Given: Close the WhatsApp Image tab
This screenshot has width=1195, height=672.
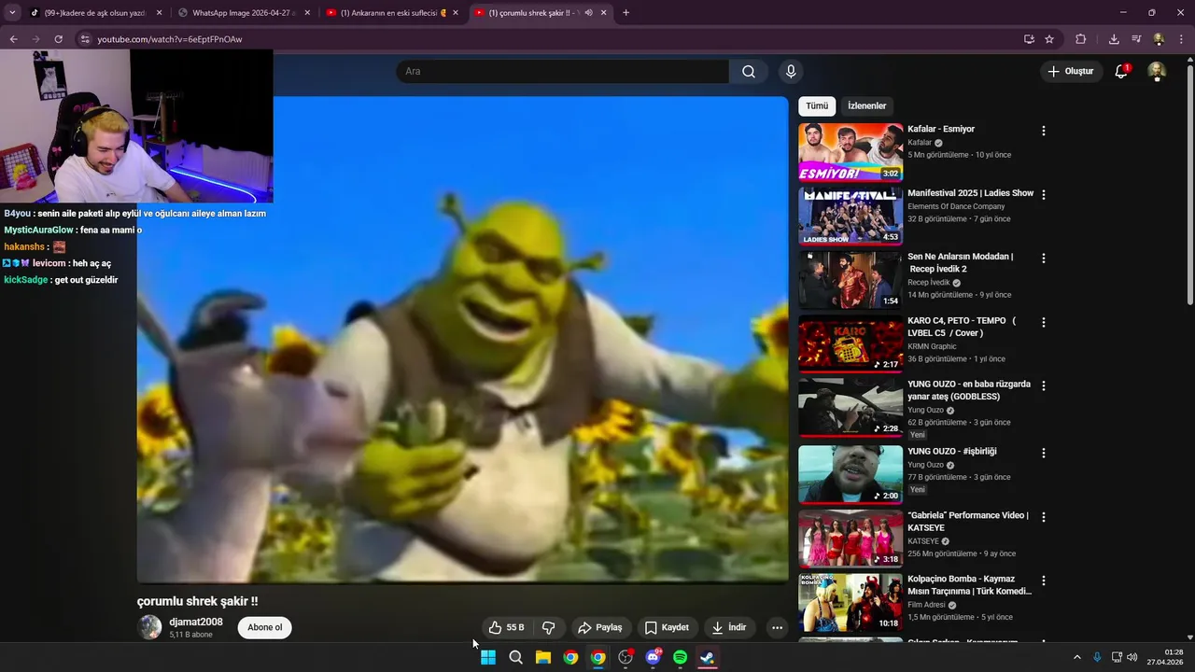Looking at the screenshot, I should click(x=307, y=13).
